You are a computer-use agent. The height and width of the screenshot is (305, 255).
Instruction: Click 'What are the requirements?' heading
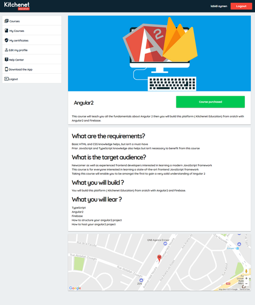tap(108, 136)
